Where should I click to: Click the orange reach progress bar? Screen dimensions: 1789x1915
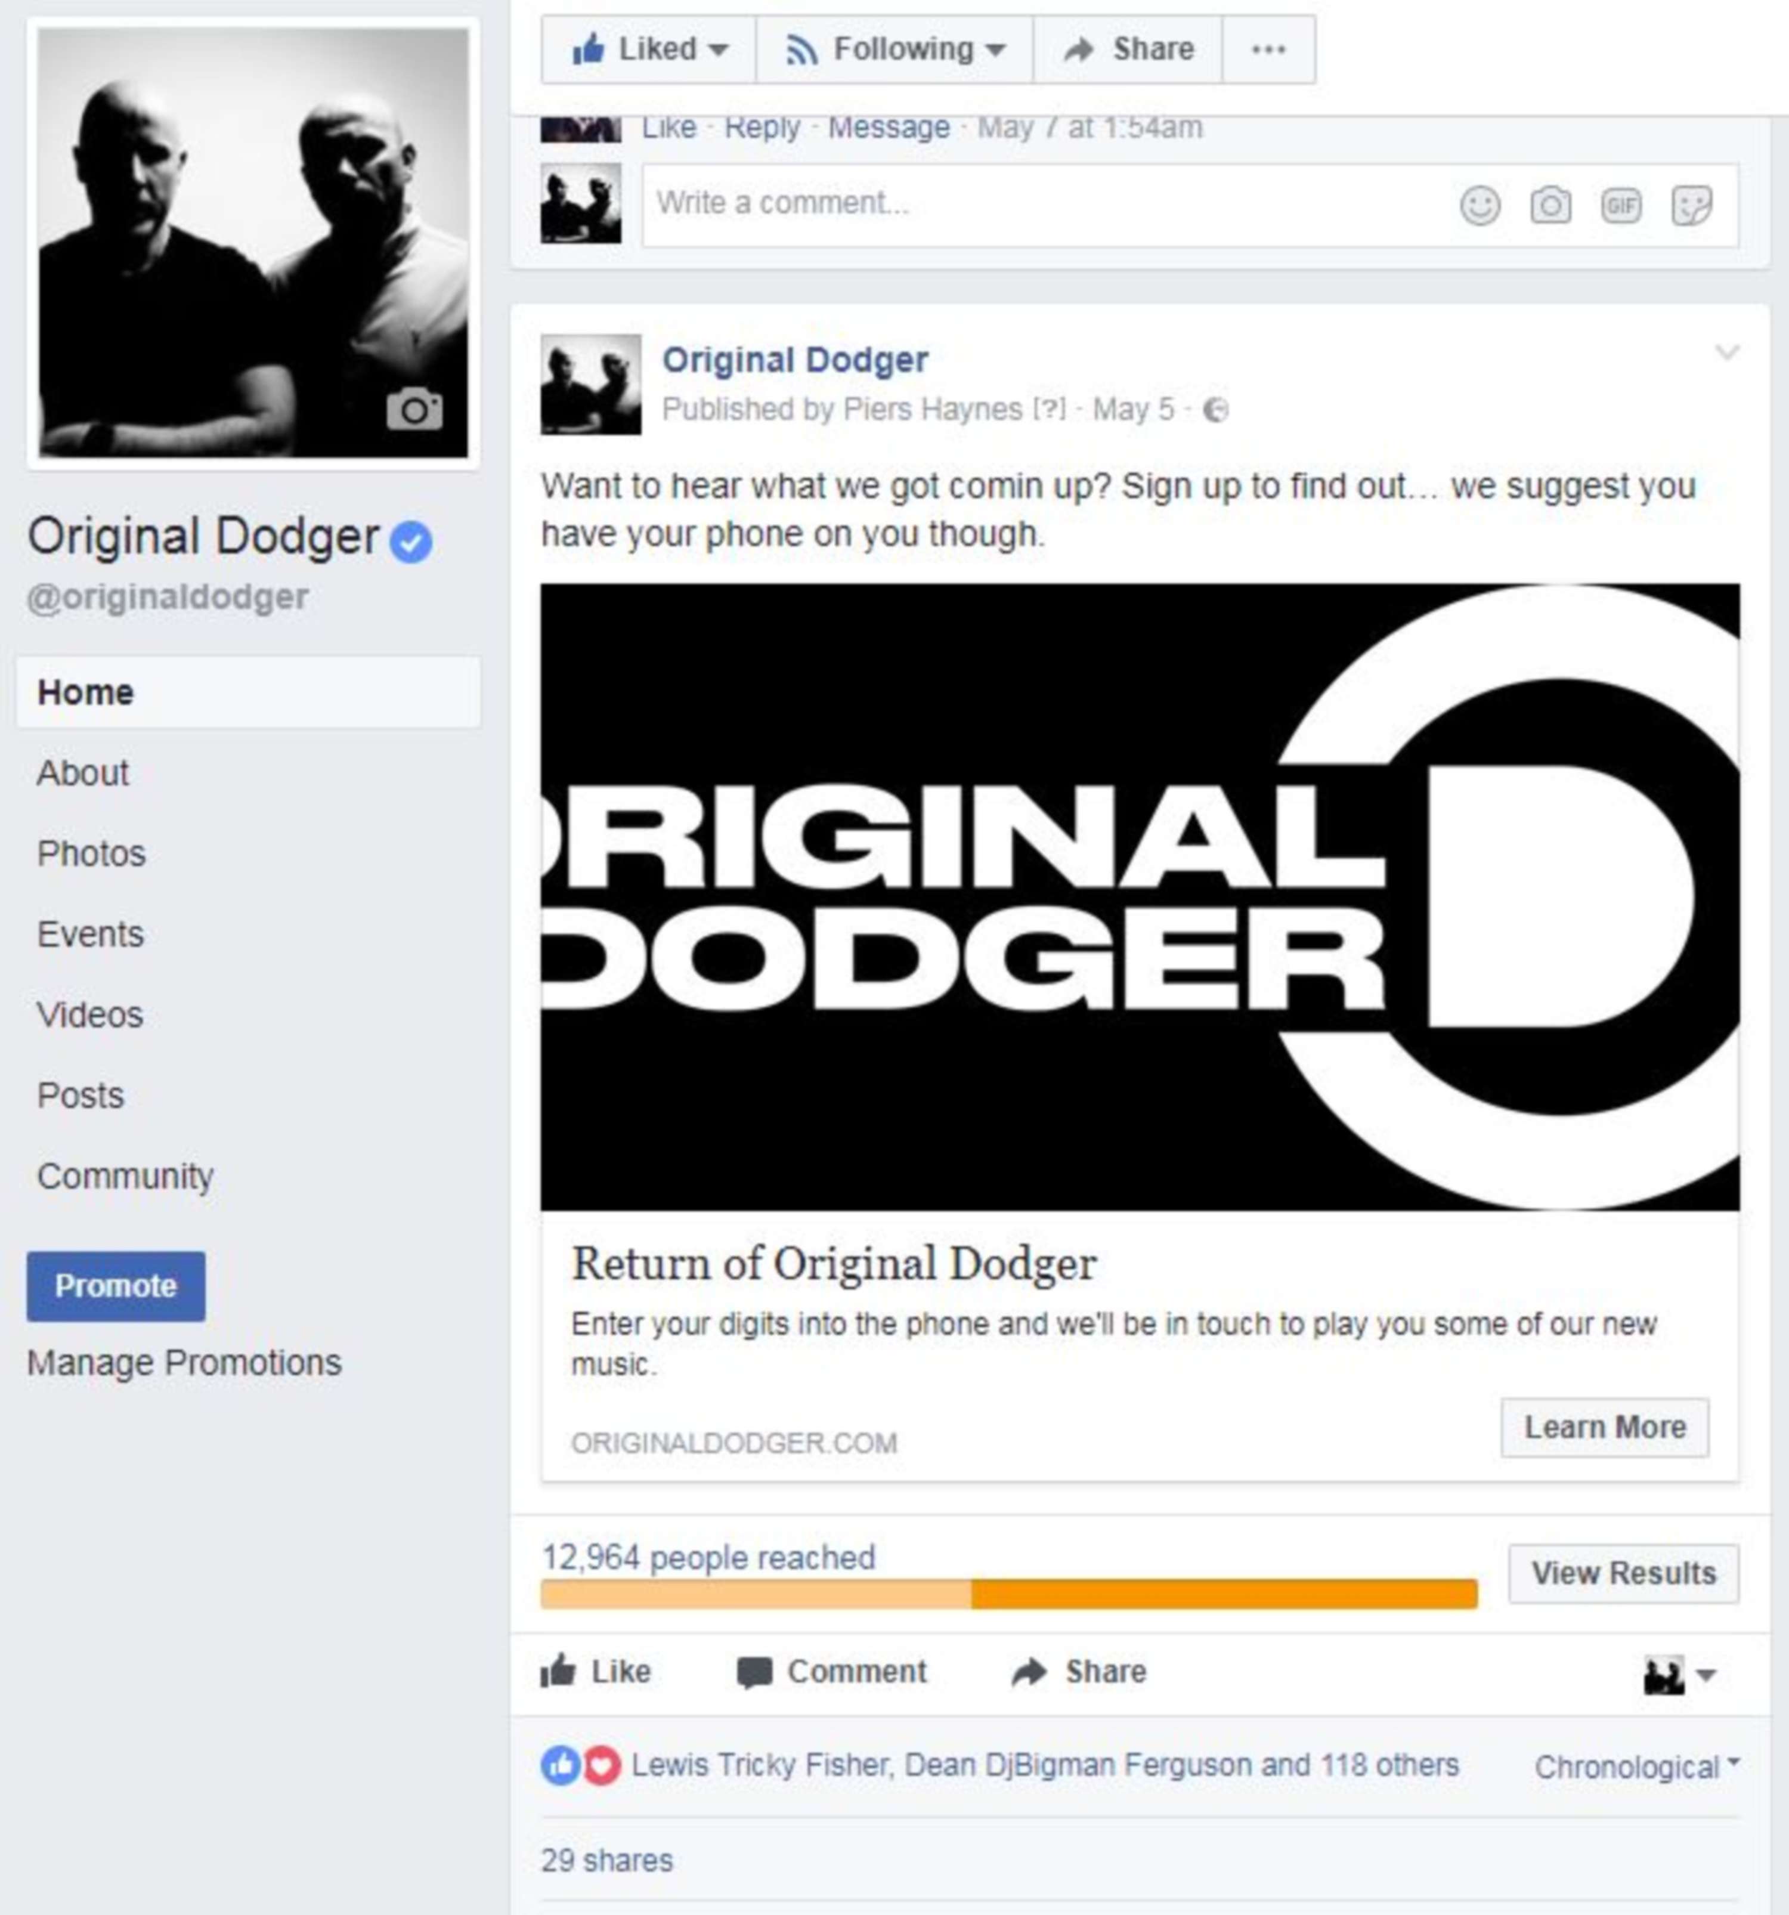click(1008, 1594)
